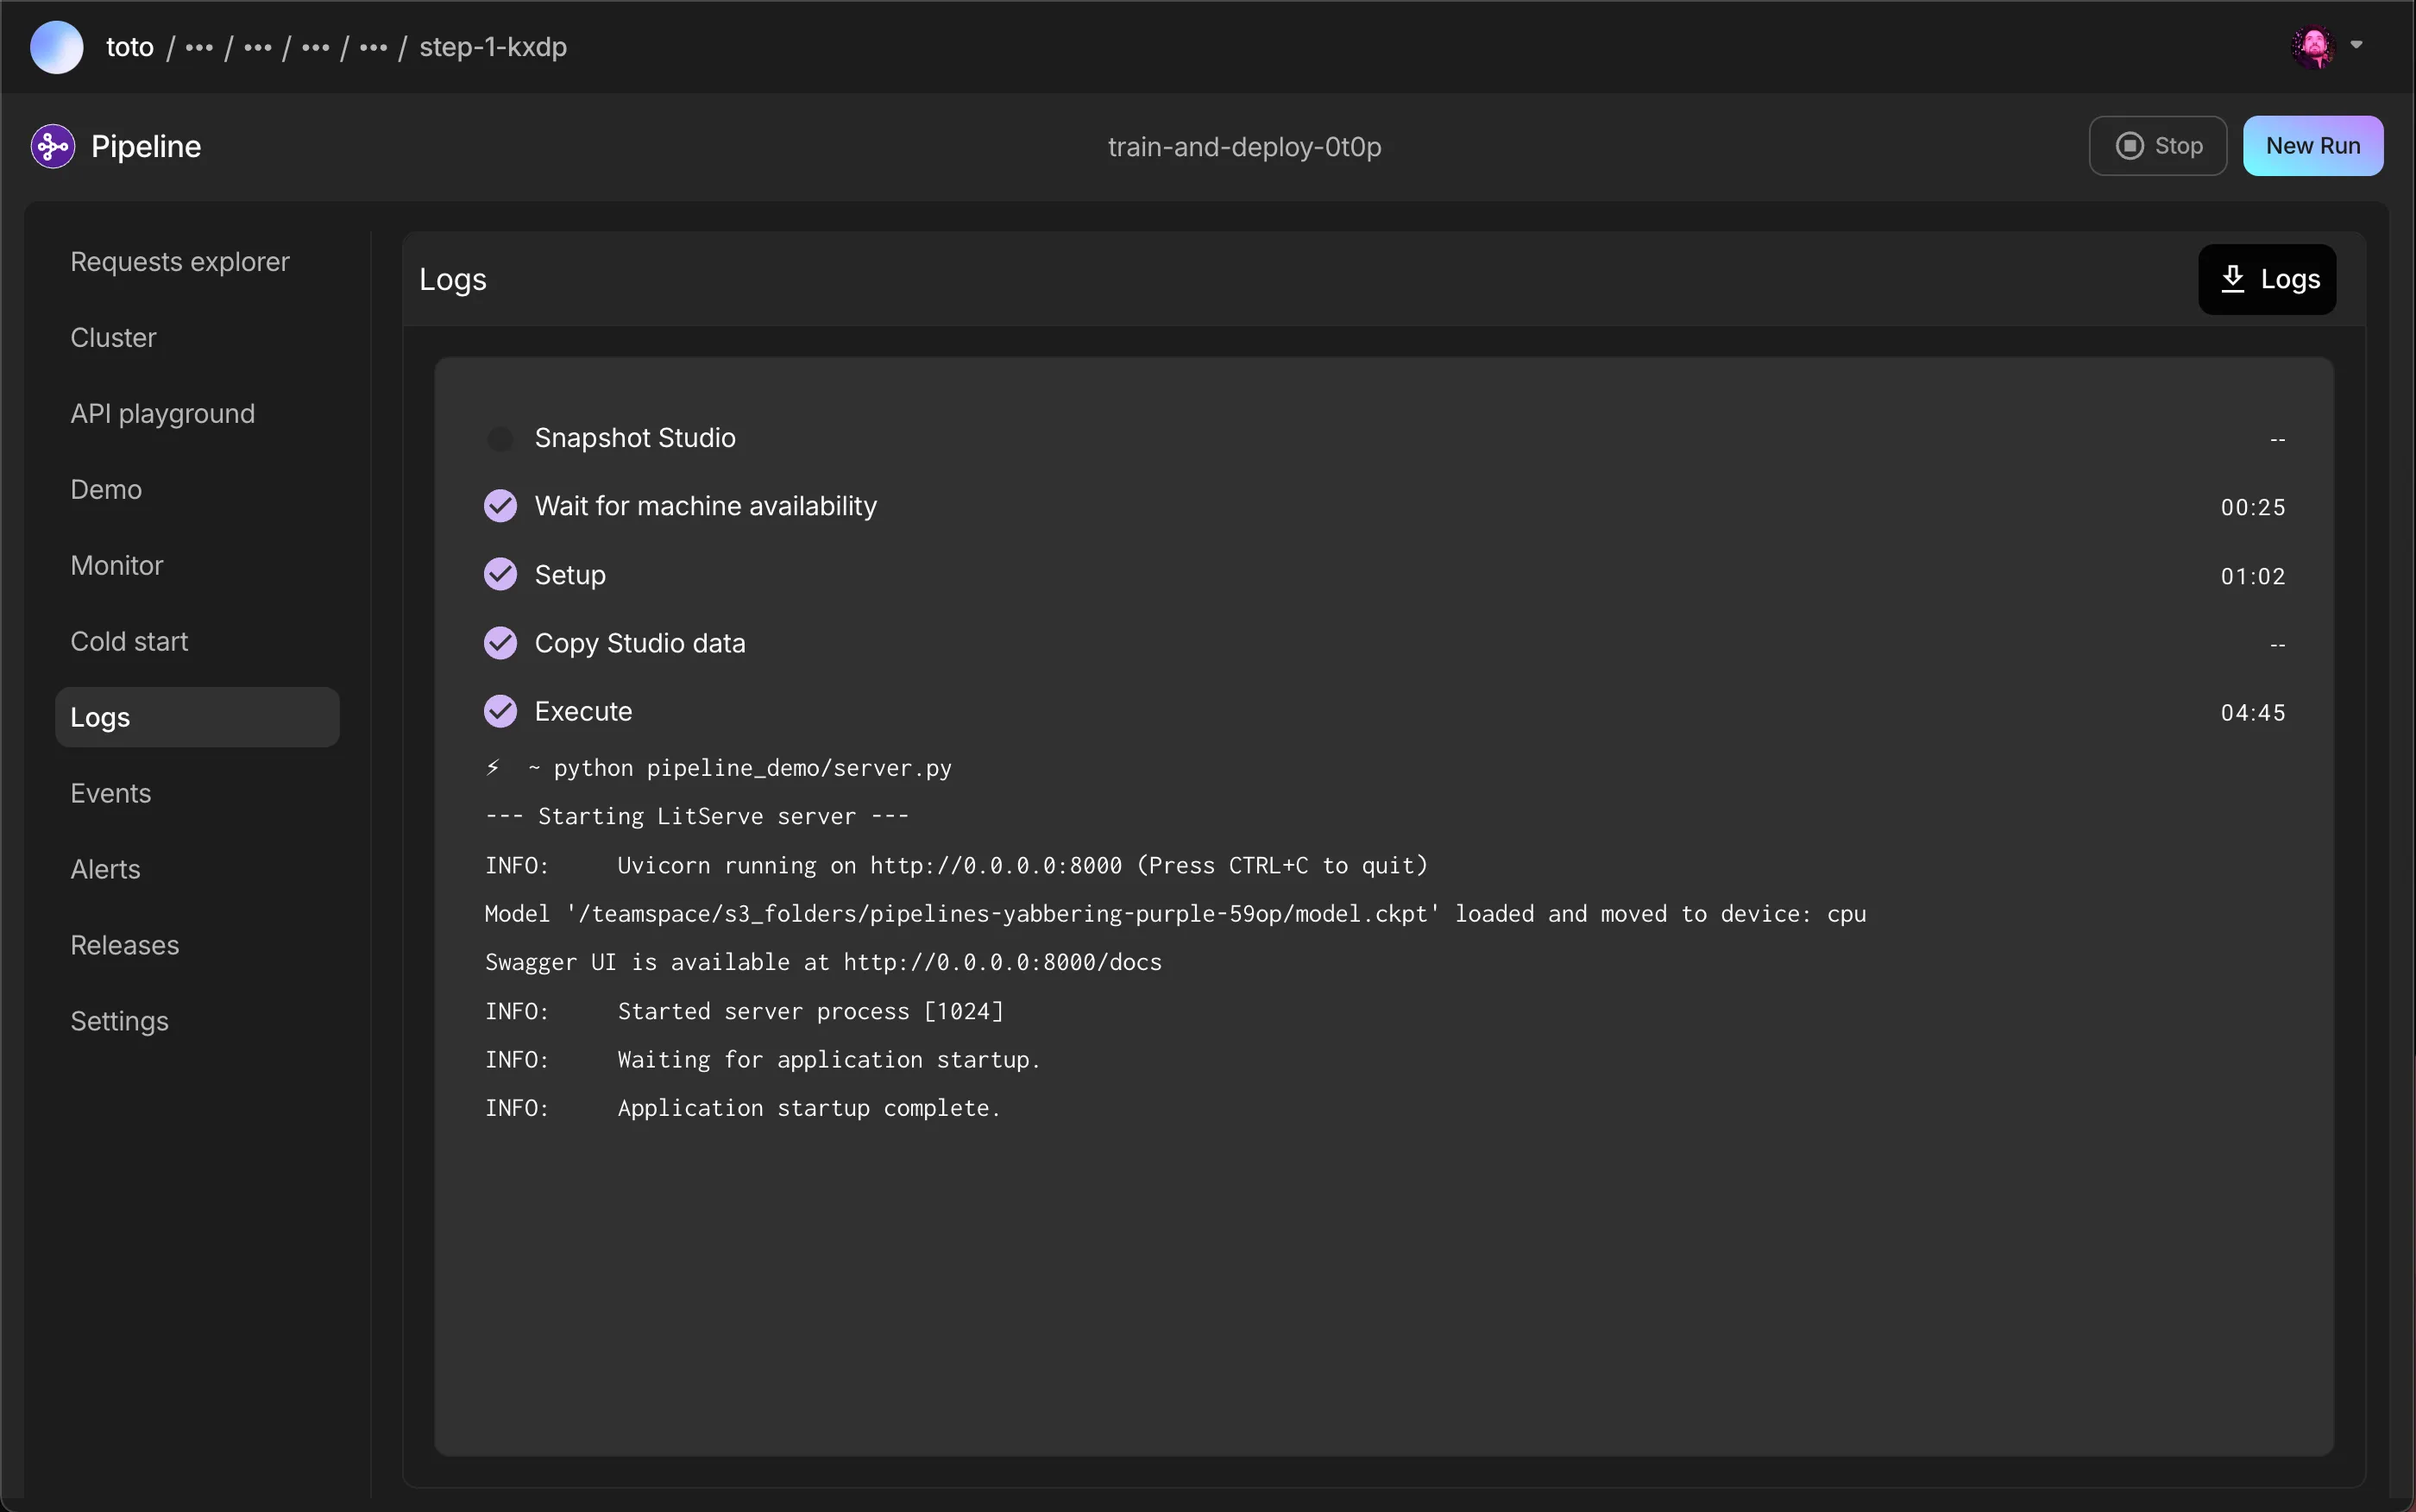The height and width of the screenshot is (1512, 2416).
Task: Expand the third collapsed breadcrumb ellipsis
Action: (315, 48)
